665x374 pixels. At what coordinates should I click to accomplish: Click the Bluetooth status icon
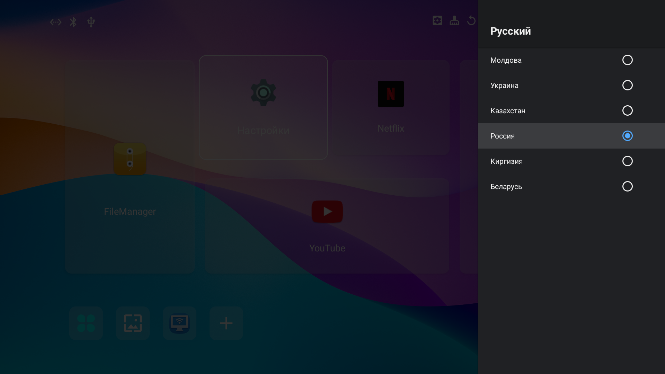(73, 22)
